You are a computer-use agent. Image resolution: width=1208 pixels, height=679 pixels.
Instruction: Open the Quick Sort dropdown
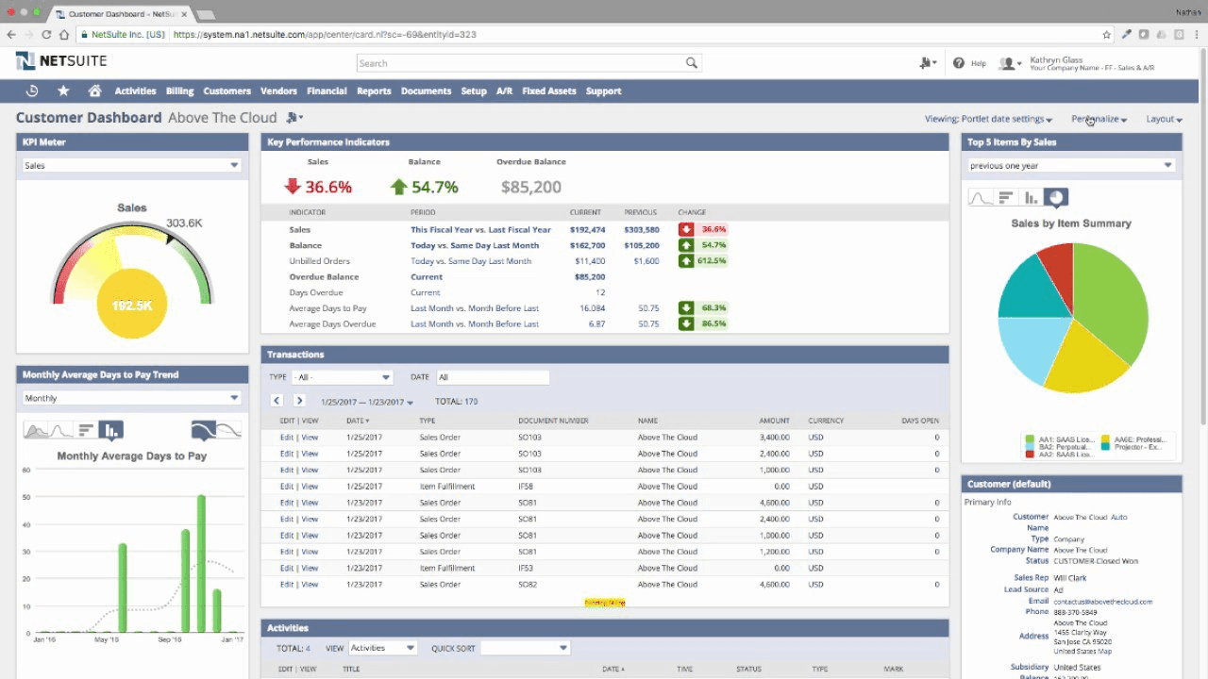(x=526, y=648)
